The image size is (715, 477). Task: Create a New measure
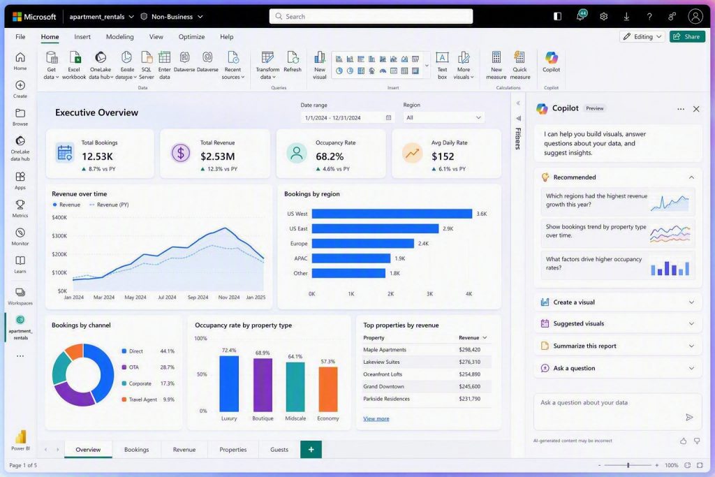496,65
